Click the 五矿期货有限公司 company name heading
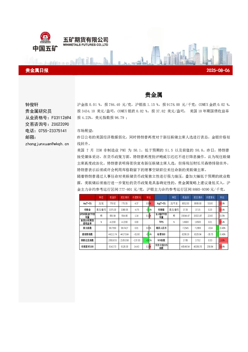This screenshot has width=248, height=352. click(86, 40)
